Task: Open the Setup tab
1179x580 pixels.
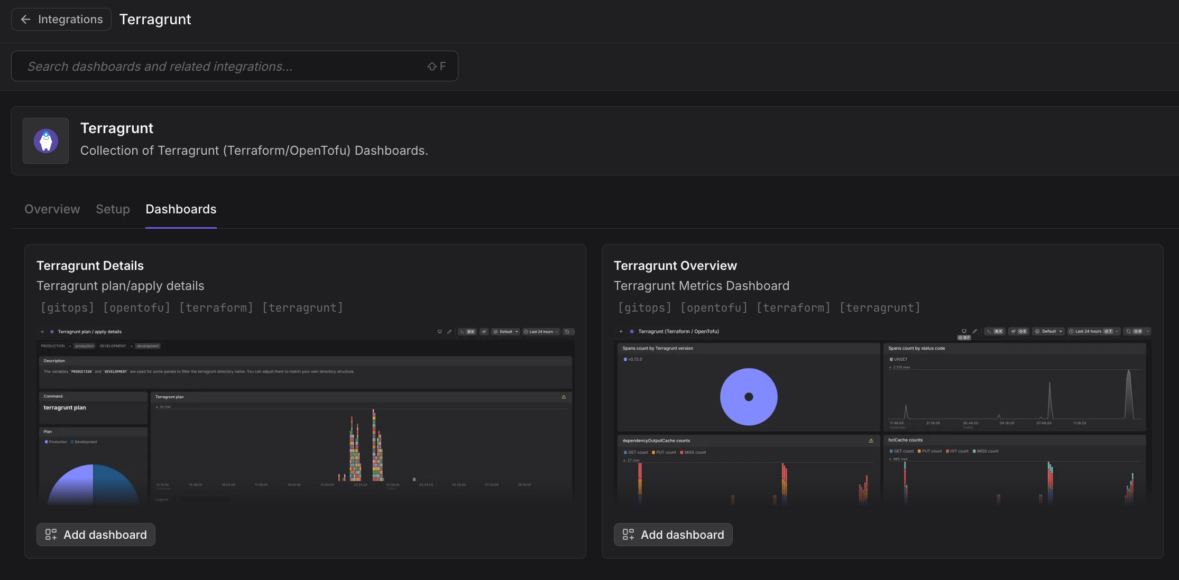Action: pos(113,209)
